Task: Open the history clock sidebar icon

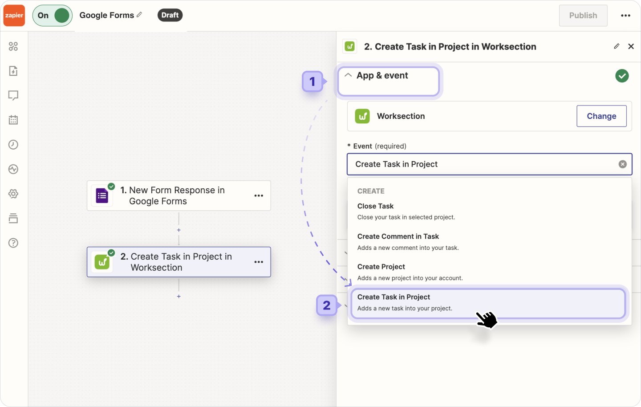Action: click(13, 144)
